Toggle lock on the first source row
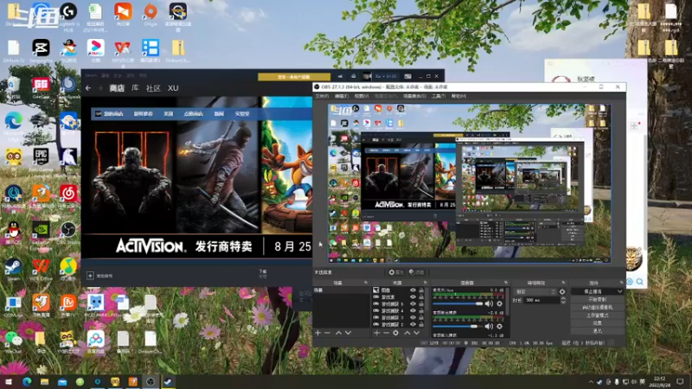 click(x=421, y=290)
